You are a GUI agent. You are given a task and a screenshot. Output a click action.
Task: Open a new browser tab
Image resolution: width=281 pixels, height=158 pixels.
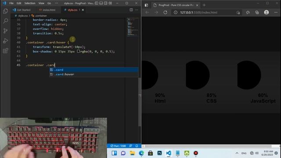click(x=204, y=5)
